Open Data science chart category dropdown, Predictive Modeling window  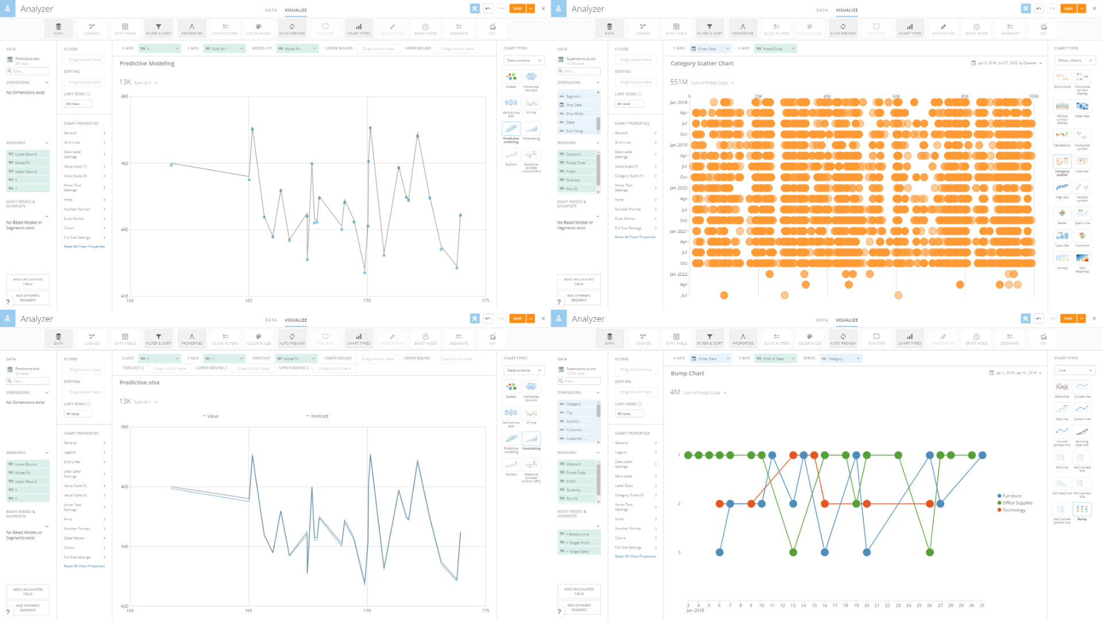tap(523, 60)
